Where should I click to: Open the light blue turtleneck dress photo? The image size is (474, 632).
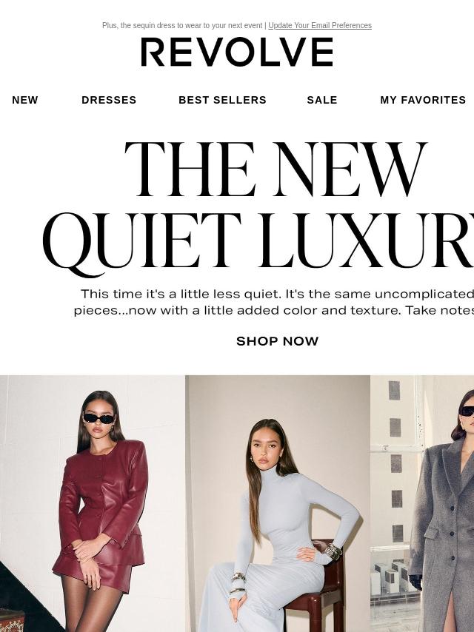pos(278,503)
